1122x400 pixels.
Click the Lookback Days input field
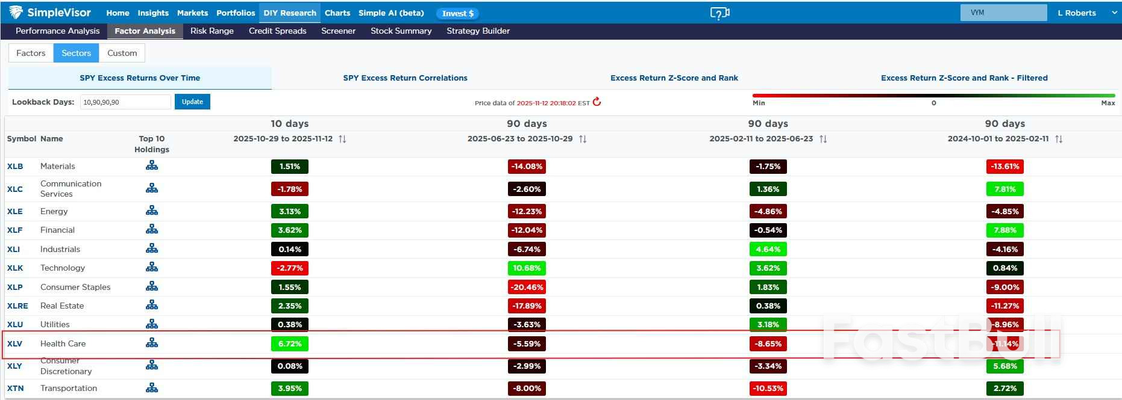125,102
